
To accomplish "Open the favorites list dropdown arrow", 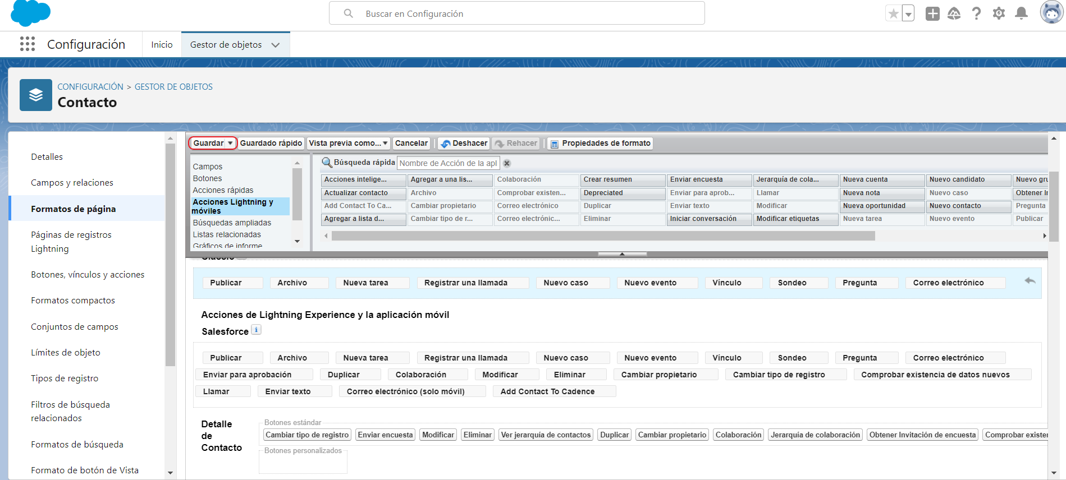I will [x=908, y=13].
